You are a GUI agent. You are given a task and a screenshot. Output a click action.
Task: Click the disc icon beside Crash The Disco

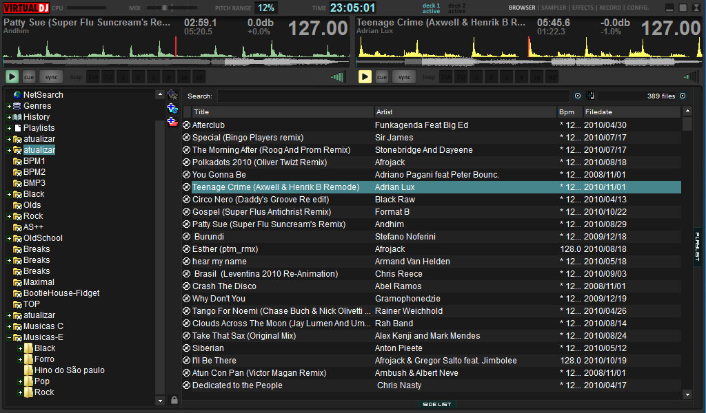click(186, 286)
